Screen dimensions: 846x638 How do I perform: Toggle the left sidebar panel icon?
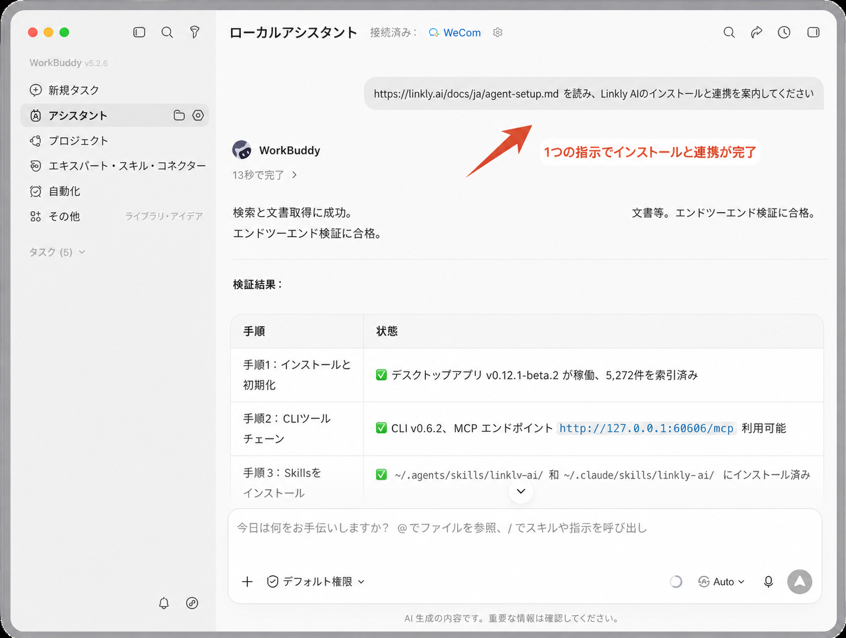click(139, 32)
